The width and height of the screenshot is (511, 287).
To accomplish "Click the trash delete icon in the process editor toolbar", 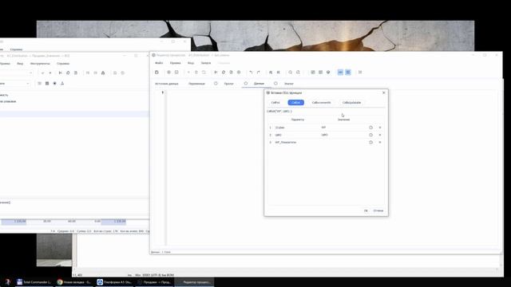I will (196, 73).
